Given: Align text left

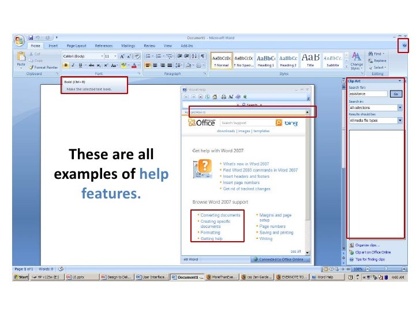Looking at the screenshot, I should 148,65.
